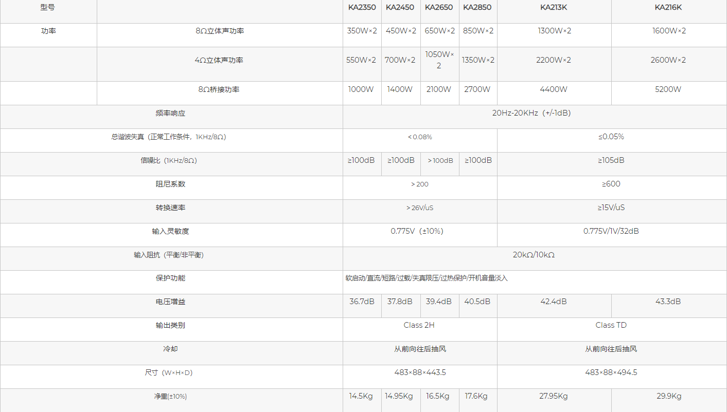Image resolution: width=727 pixels, height=412 pixels.
Task: Select the 350W×2 power value
Action: click(362, 31)
